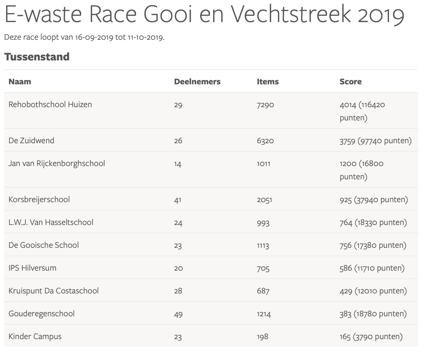Click the Rehobothschool Huizen school name
The width and height of the screenshot is (424, 352).
pyautogui.click(x=50, y=105)
